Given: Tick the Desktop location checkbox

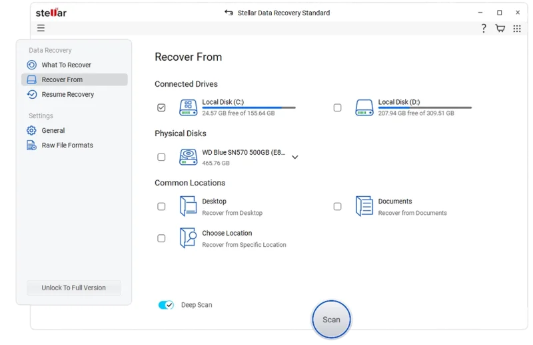Looking at the screenshot, I should coord(161,206).
